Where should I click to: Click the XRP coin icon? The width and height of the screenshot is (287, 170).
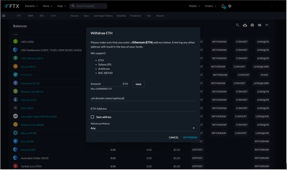point(16,108)
